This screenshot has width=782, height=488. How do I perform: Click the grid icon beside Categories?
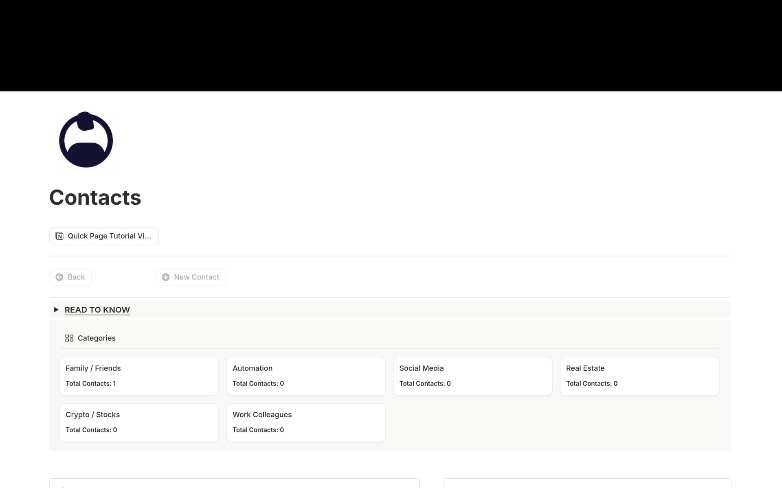[68, 338]
